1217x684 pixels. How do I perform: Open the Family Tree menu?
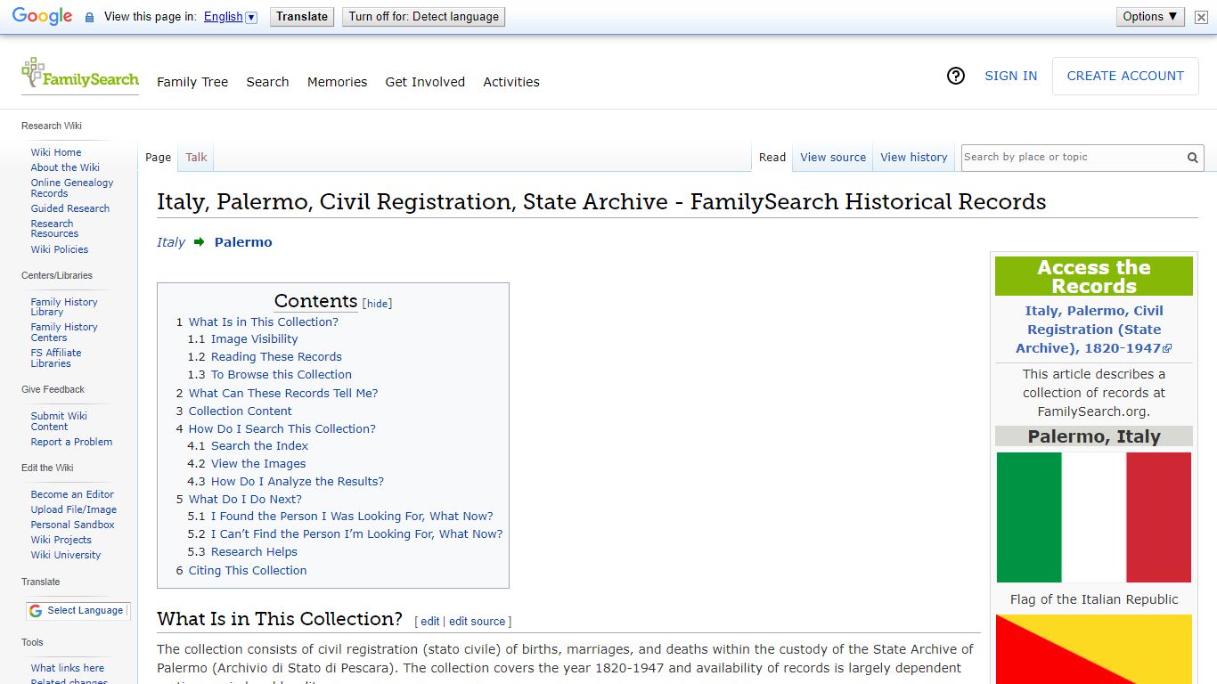192,82
